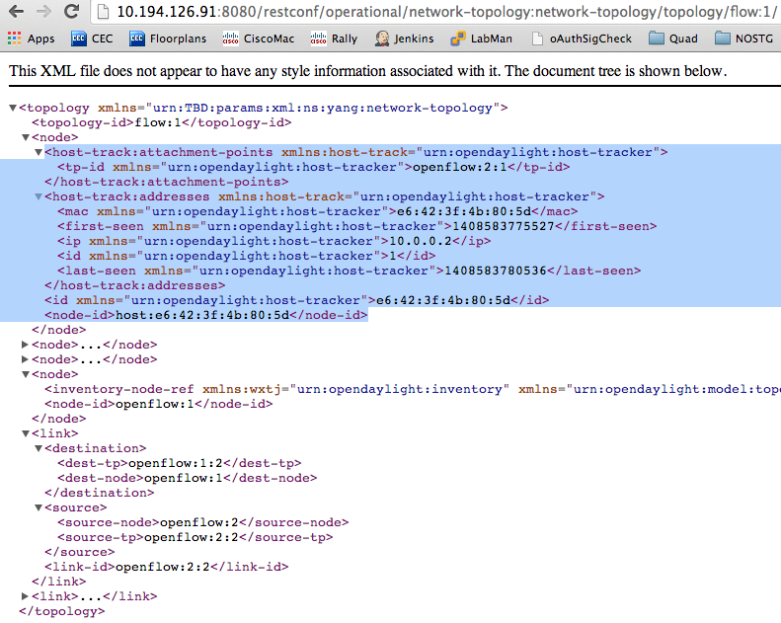Click the page icon in the address bar
781x623 pixels.
(x=103, y=11)
